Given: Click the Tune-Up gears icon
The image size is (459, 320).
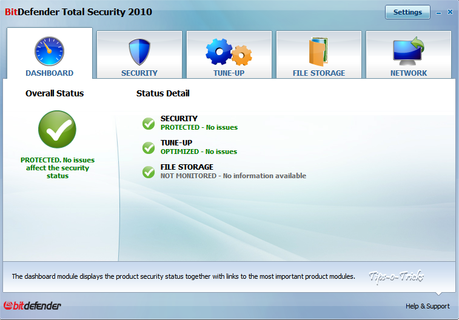Looking at the screenshot, I should [x=229, y=52].
